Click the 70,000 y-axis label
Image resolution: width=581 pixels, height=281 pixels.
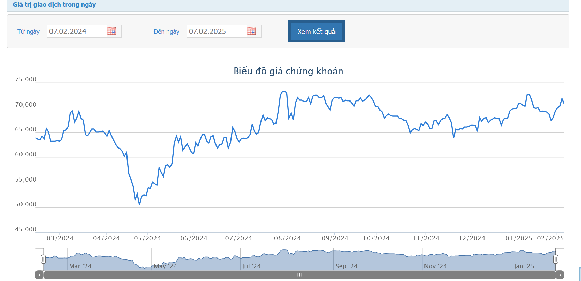[x=26, y=105]
